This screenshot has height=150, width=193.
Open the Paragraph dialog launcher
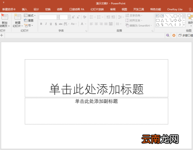pyautogui.click(x=152, y=31)
